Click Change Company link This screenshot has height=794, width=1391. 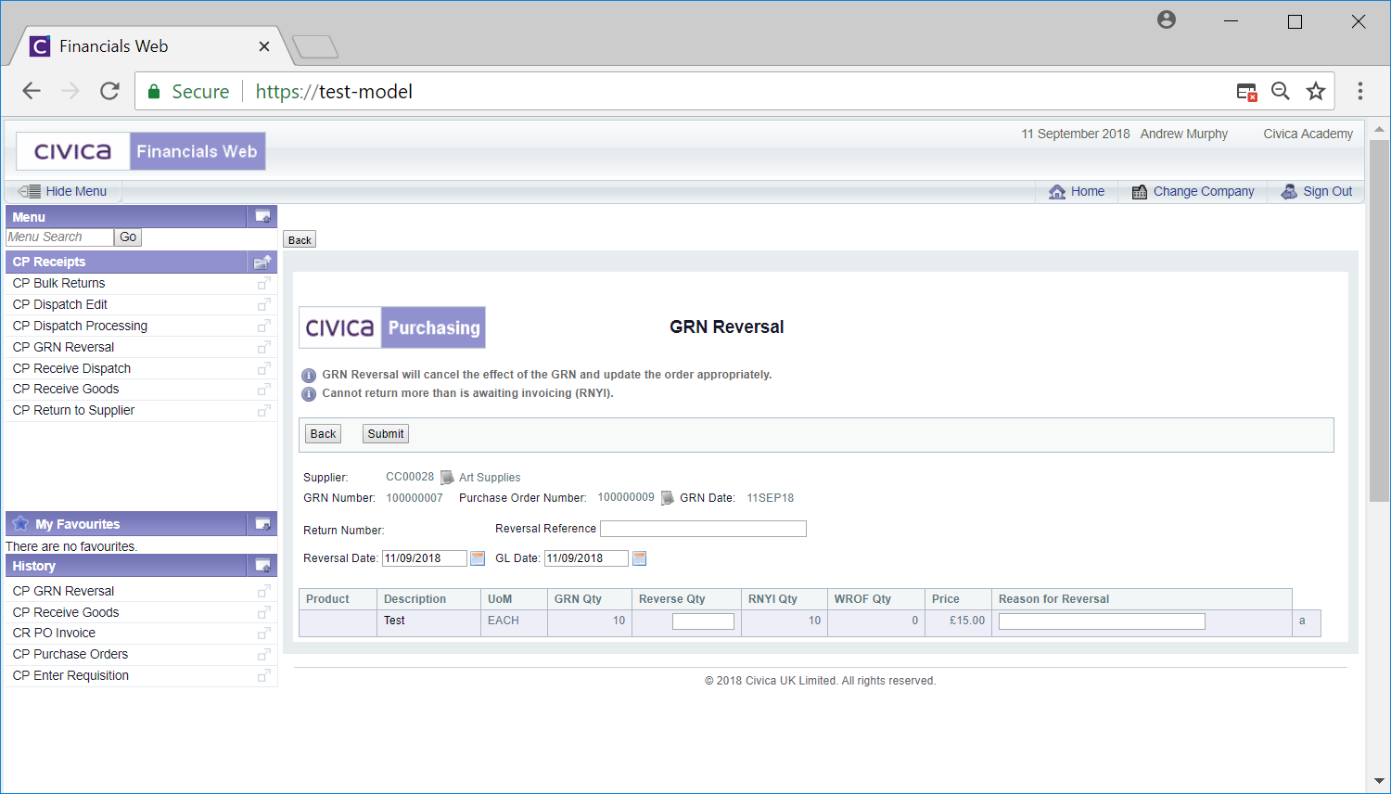click(1193, 191)
